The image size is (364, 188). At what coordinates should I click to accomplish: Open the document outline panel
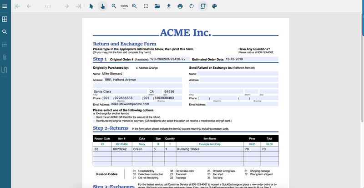tap(5, 45)
